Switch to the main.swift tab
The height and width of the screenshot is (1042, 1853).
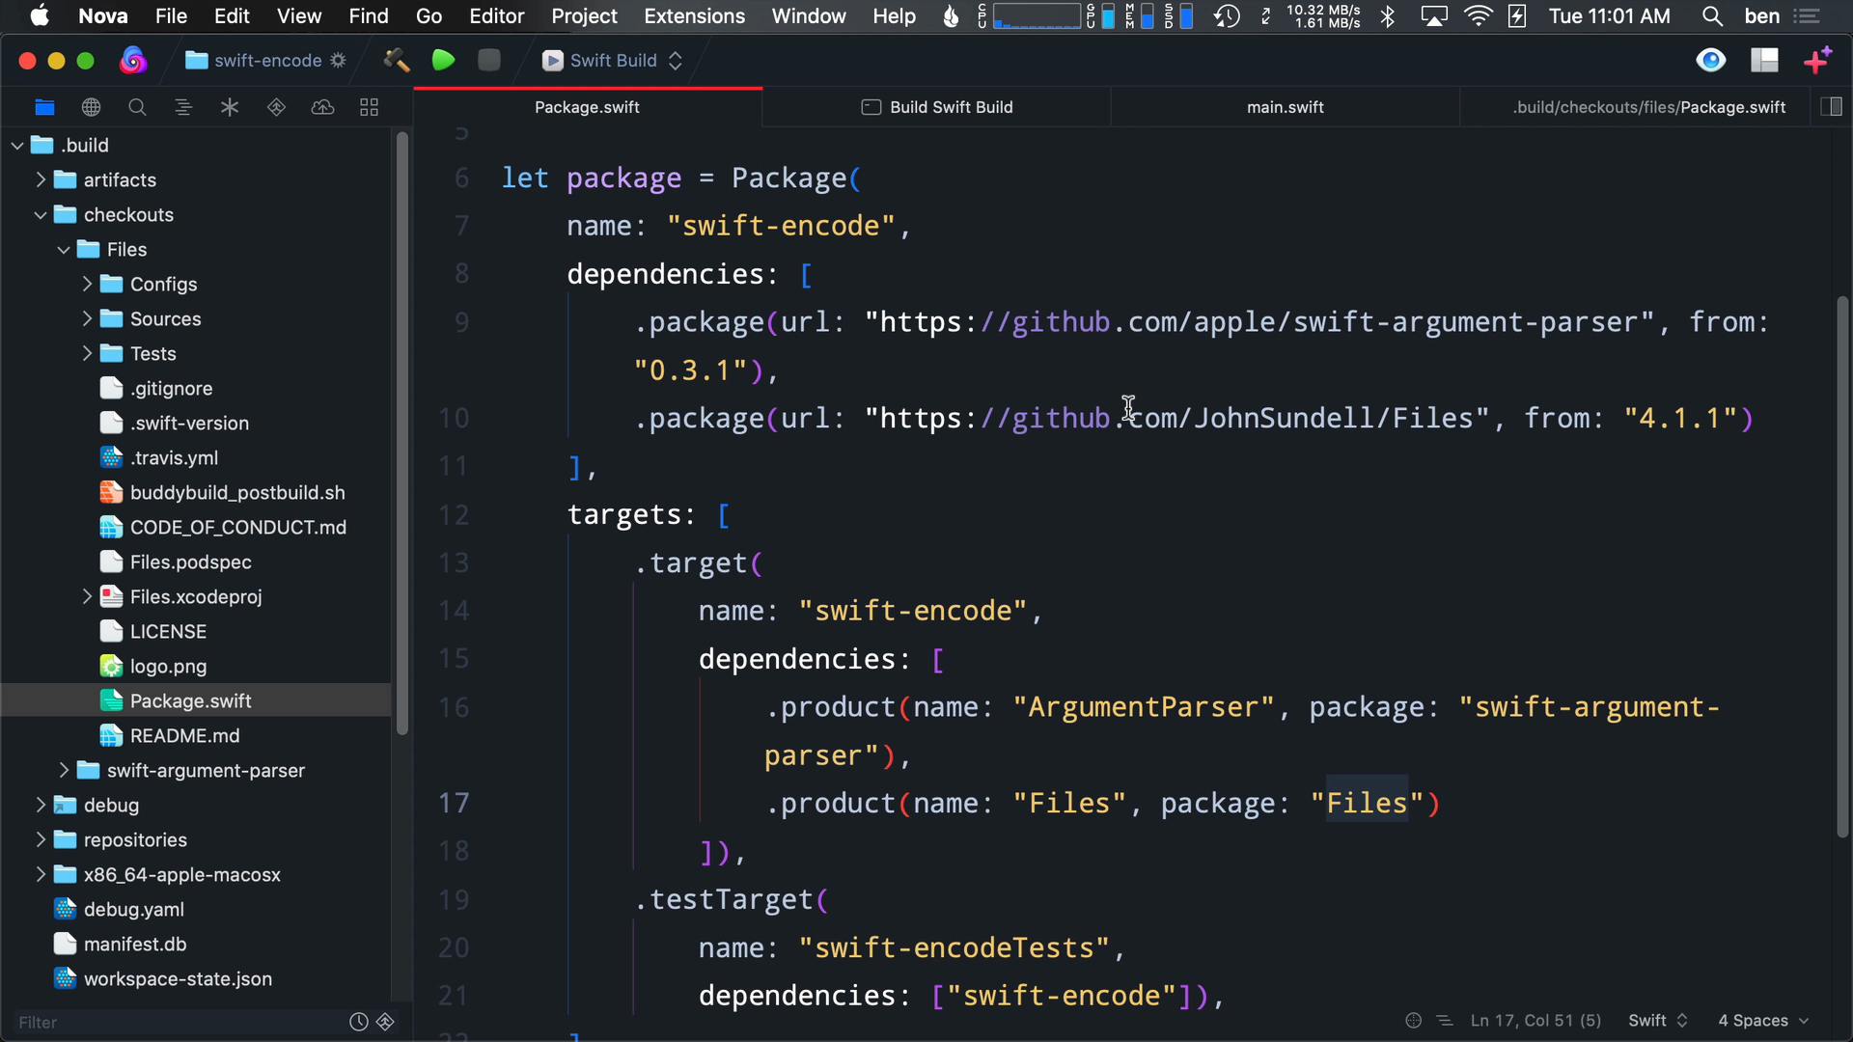pos(1285,107)
